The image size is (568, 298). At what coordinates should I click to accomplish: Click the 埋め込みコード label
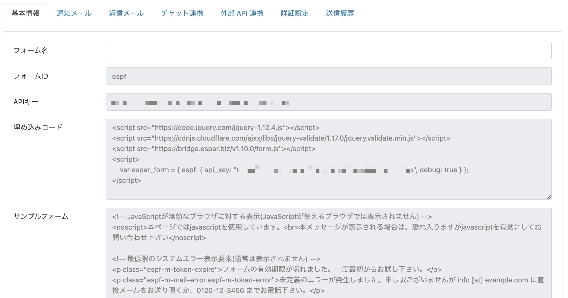[38, 127]
